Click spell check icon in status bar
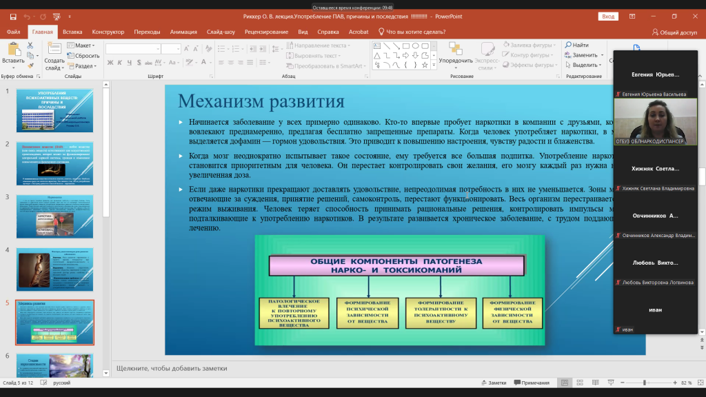 [x=43, y=383]
